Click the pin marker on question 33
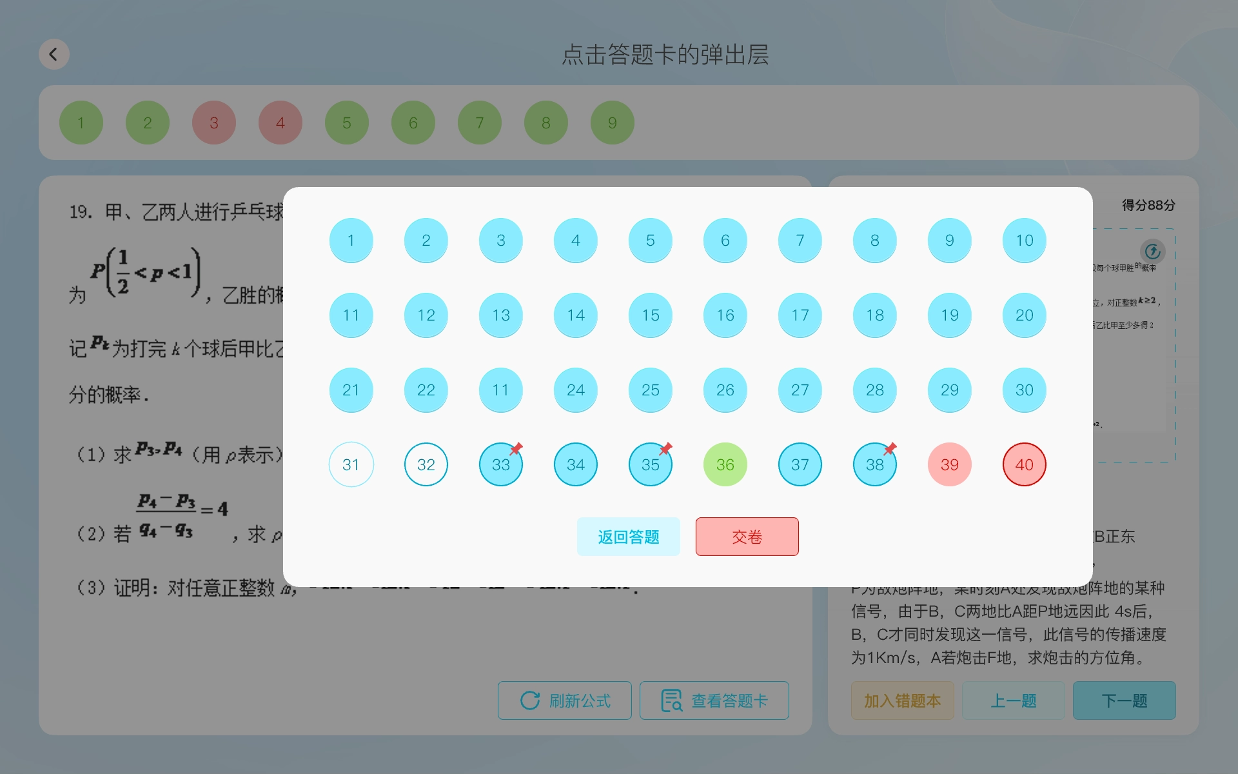Viewport: 1238px width, 774px height. (x=516, y=448)
